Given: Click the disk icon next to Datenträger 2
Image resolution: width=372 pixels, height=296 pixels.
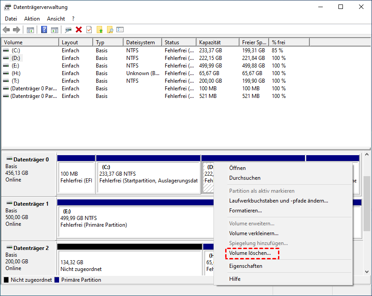Looking at the screenshot, I should 9,247.
